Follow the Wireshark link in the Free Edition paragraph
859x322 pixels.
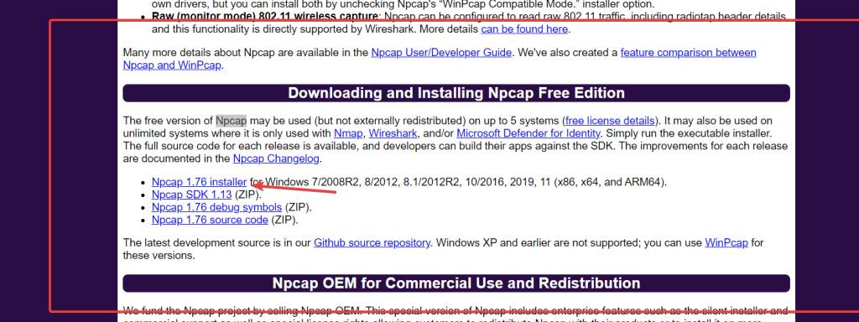pos(393,133)
